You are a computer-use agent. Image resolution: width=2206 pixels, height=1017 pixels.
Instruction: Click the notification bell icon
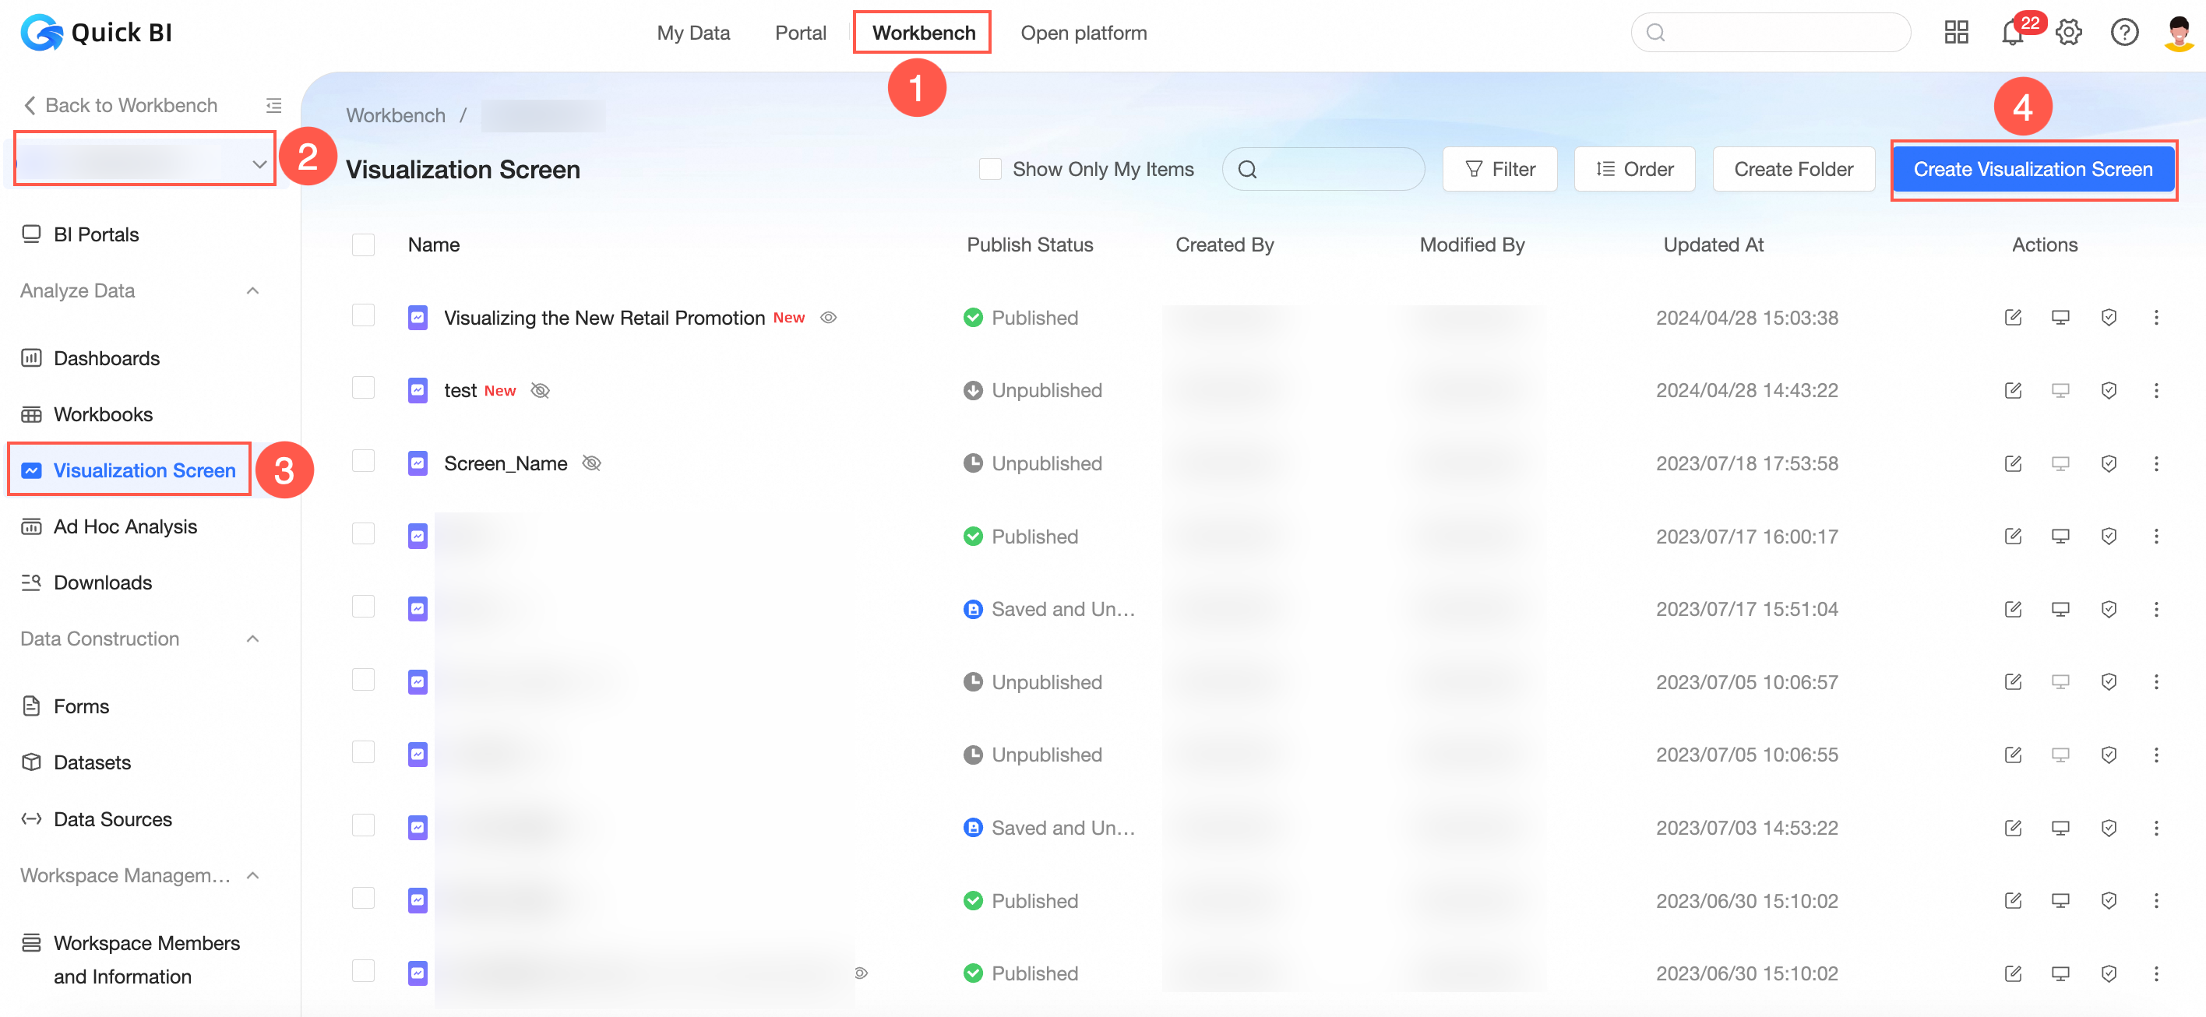coord(2010,33)
